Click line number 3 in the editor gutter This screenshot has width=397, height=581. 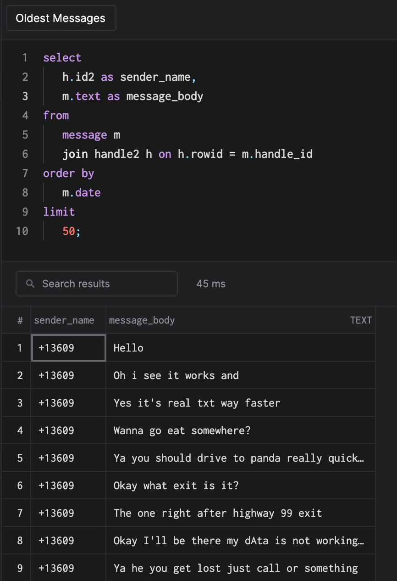[25, 96]
